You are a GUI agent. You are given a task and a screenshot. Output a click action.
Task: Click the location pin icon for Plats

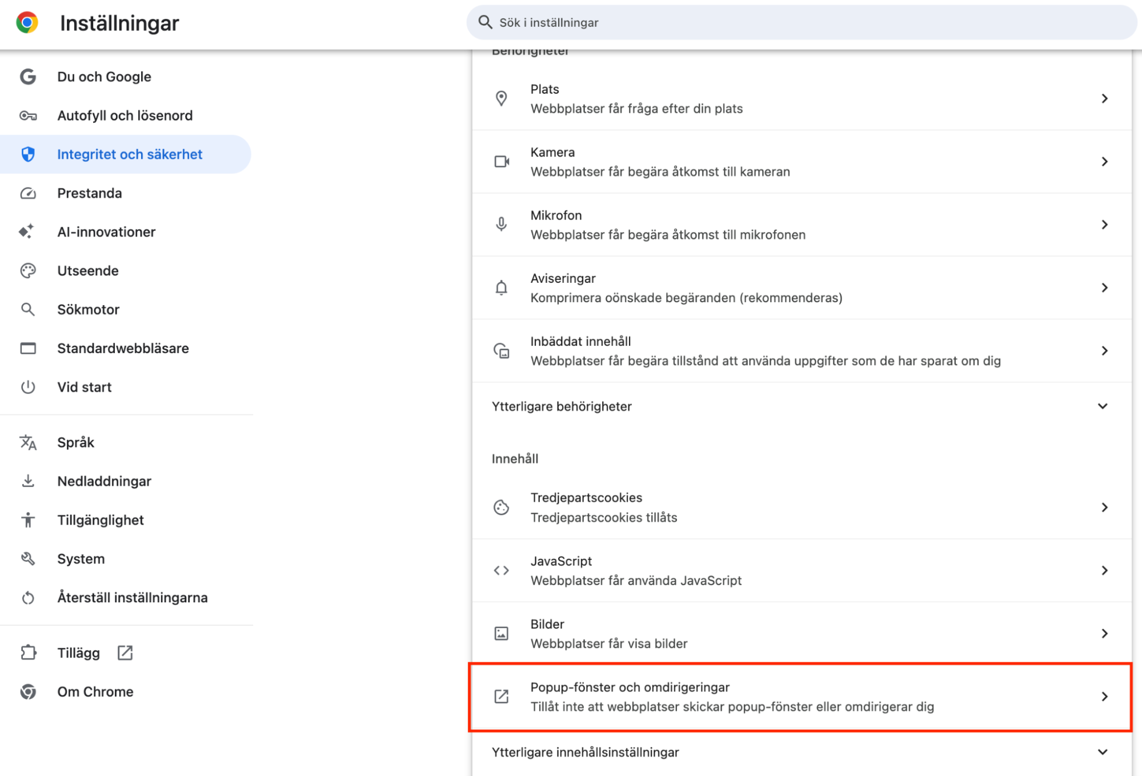pyautogui.click(x=501, y=98)
